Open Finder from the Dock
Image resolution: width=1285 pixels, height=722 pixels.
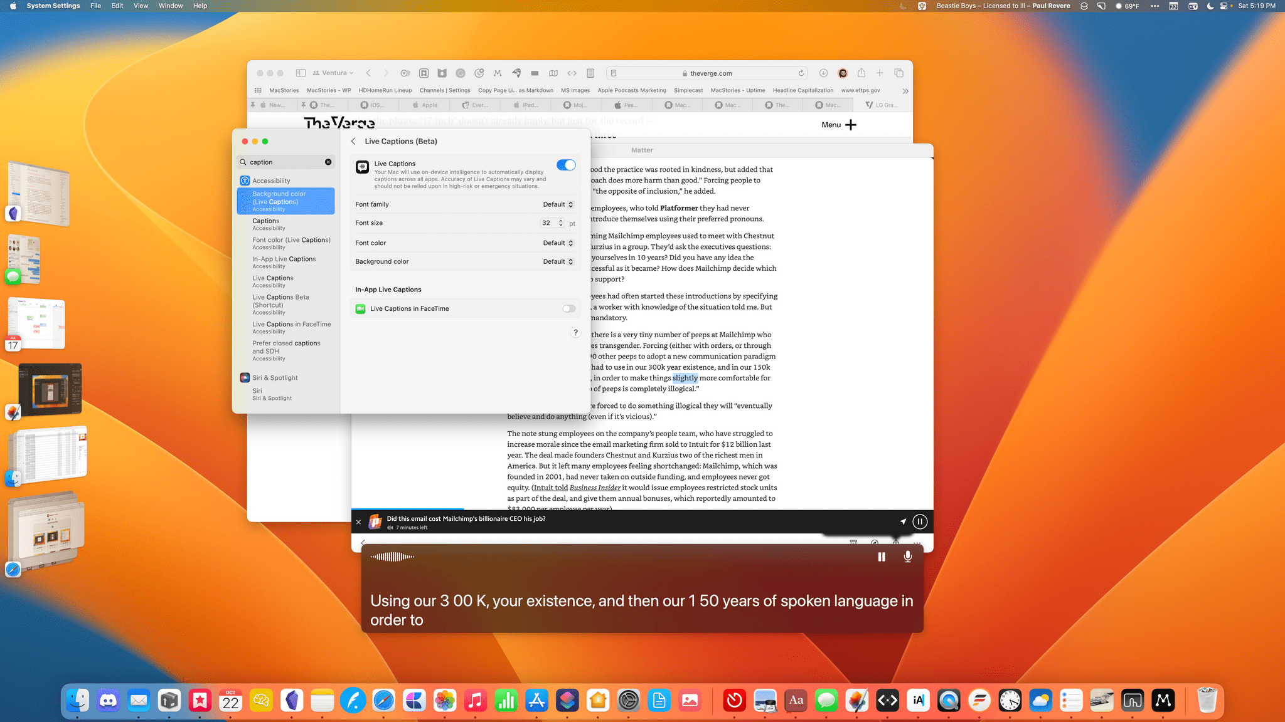point(78,700)
